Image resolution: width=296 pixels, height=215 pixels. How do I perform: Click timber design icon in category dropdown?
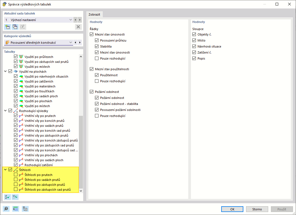[7, 43]
